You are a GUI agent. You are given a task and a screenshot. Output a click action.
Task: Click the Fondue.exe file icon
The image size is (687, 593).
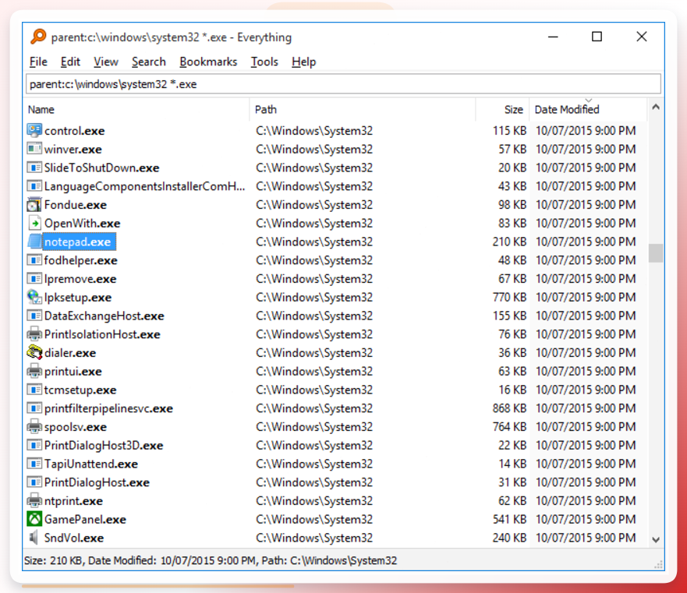34,204
